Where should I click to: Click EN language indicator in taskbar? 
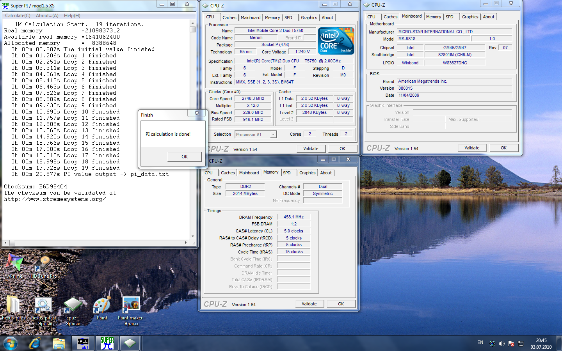pos(480,342)
